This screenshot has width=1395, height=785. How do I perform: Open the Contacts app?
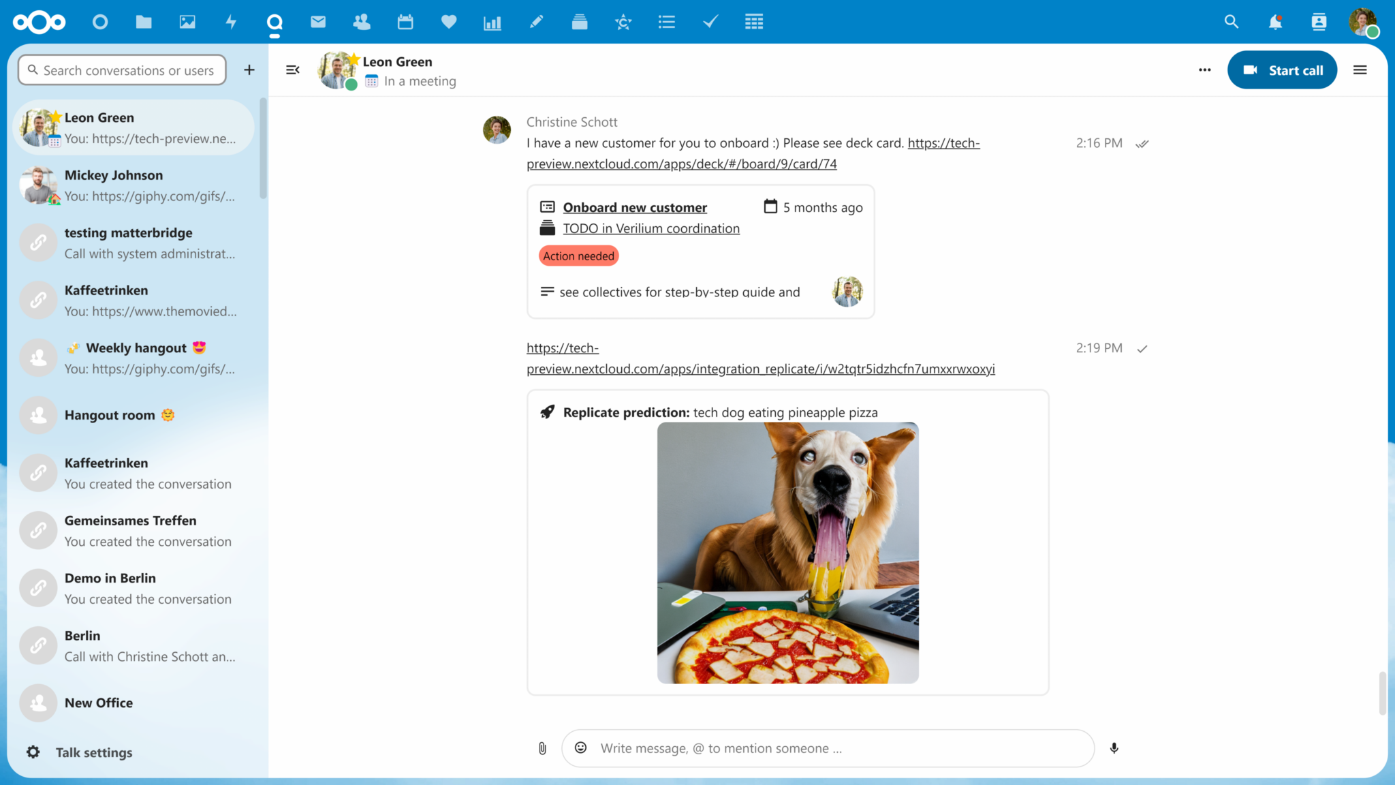362,21
